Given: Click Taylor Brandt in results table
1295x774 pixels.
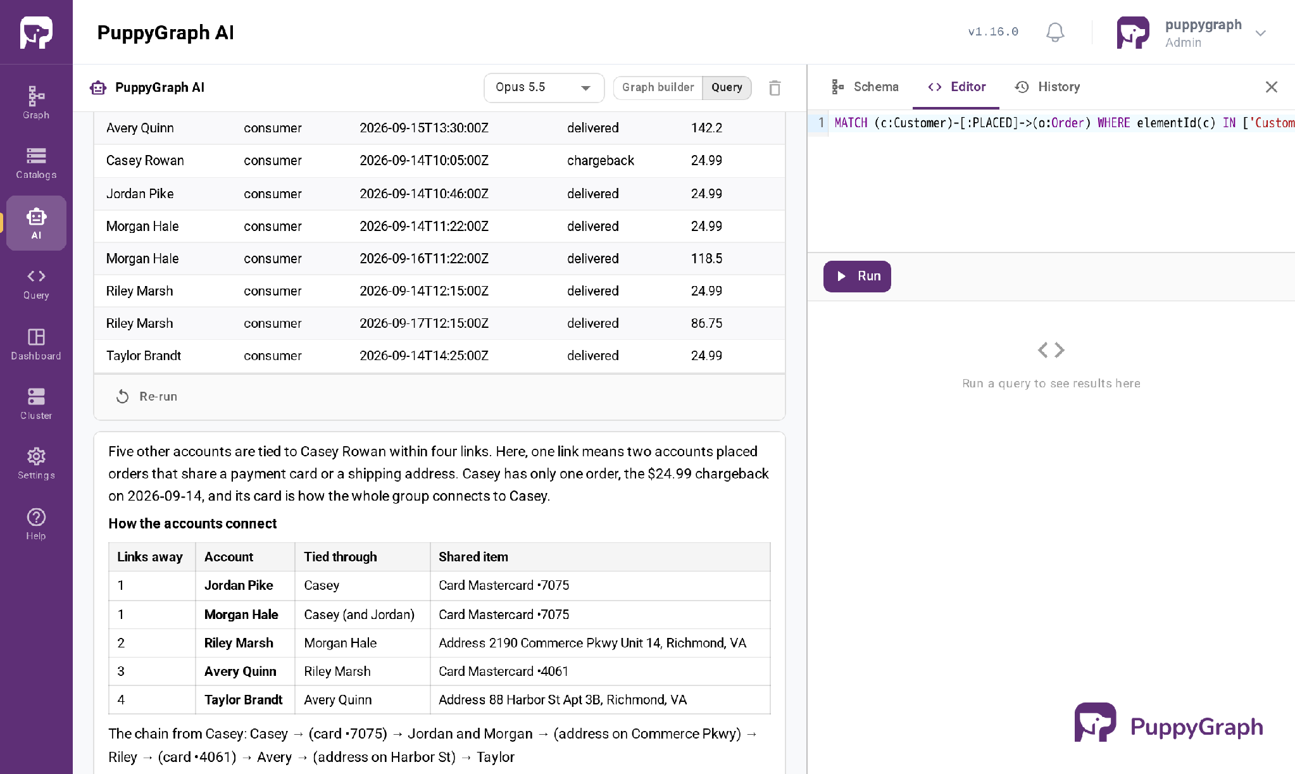Looking at the screenshot, I should 144,356.
